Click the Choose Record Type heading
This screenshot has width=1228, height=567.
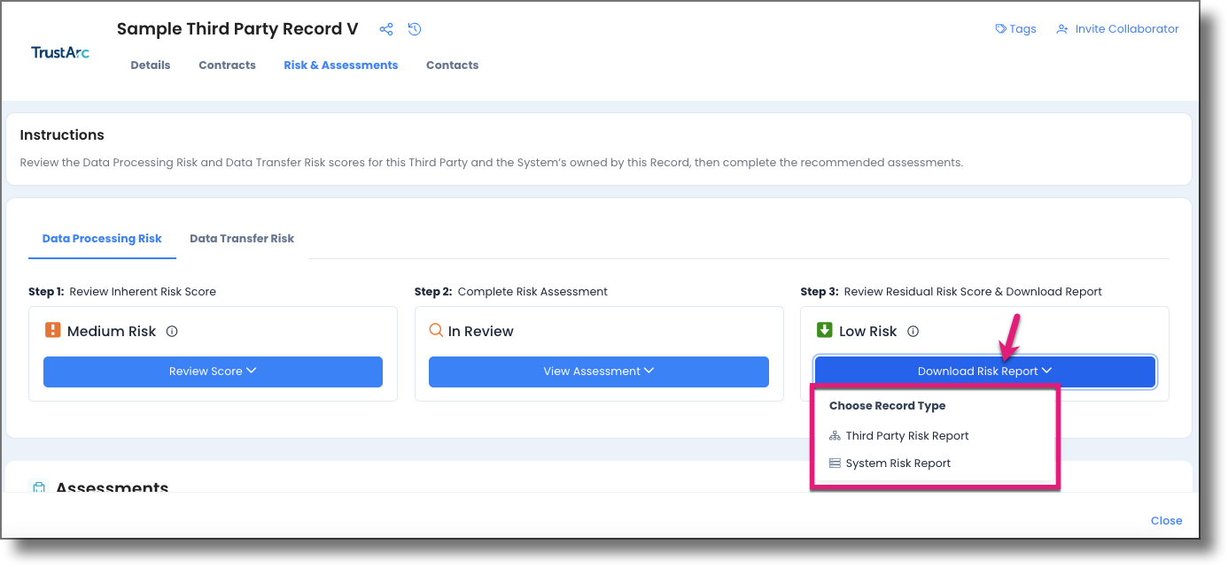[887, 406]
